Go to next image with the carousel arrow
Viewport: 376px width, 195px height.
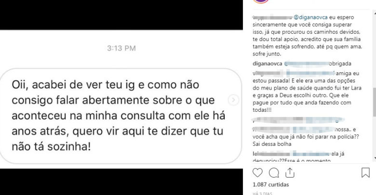233,100
